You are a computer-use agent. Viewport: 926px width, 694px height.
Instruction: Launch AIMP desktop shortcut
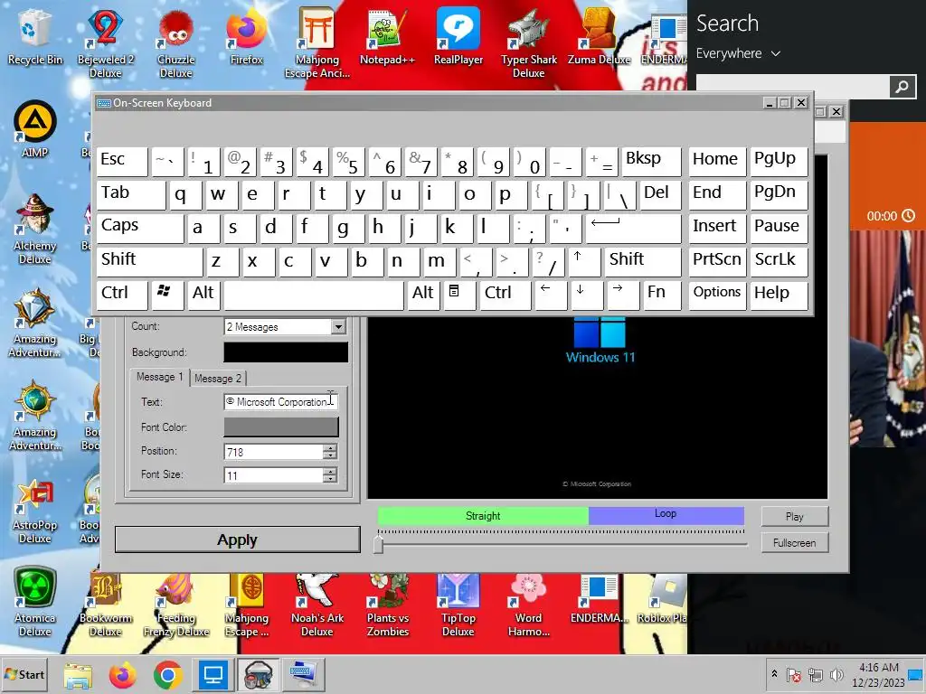(35, 128)
